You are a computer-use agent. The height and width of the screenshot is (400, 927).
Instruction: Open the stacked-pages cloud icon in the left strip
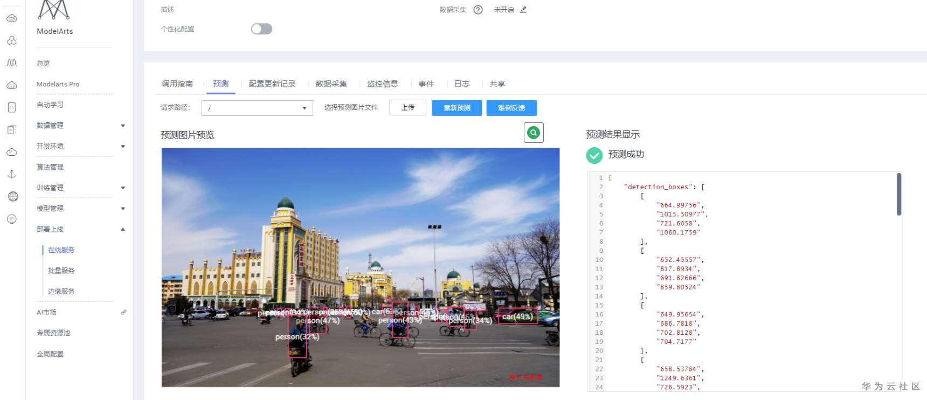click(12, 129)
